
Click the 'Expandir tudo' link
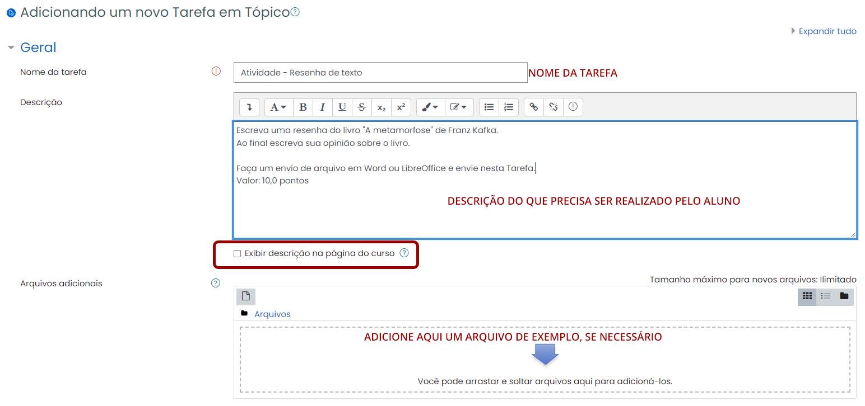(x=827, y=31)
